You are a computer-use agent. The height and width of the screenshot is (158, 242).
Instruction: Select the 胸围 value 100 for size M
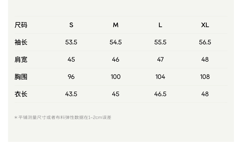115,77
